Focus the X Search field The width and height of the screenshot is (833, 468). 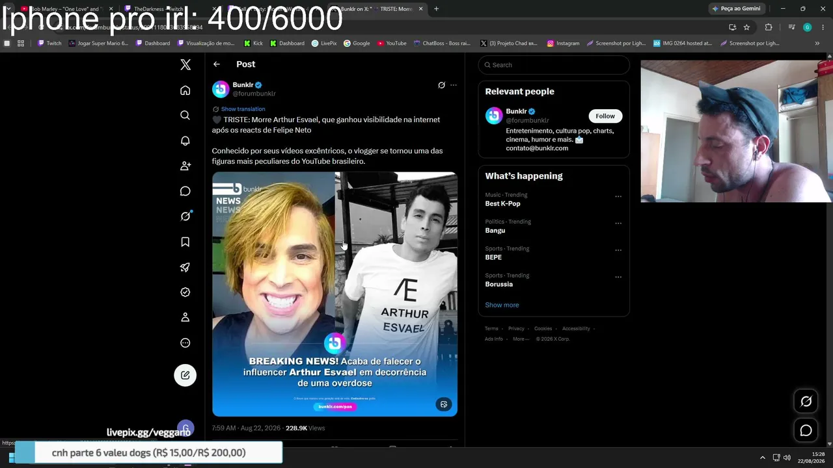[x=554, y=65]
